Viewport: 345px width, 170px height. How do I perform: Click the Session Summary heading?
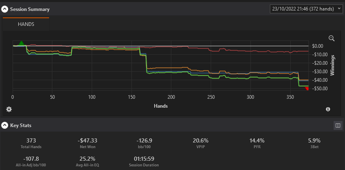[30, 9]
